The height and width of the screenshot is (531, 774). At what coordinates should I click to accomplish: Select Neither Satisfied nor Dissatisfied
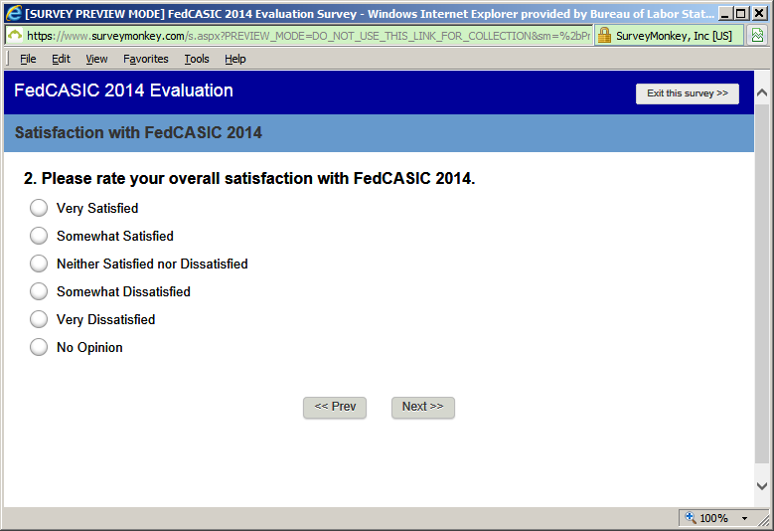pyautogui.click(x=39, y=264)
